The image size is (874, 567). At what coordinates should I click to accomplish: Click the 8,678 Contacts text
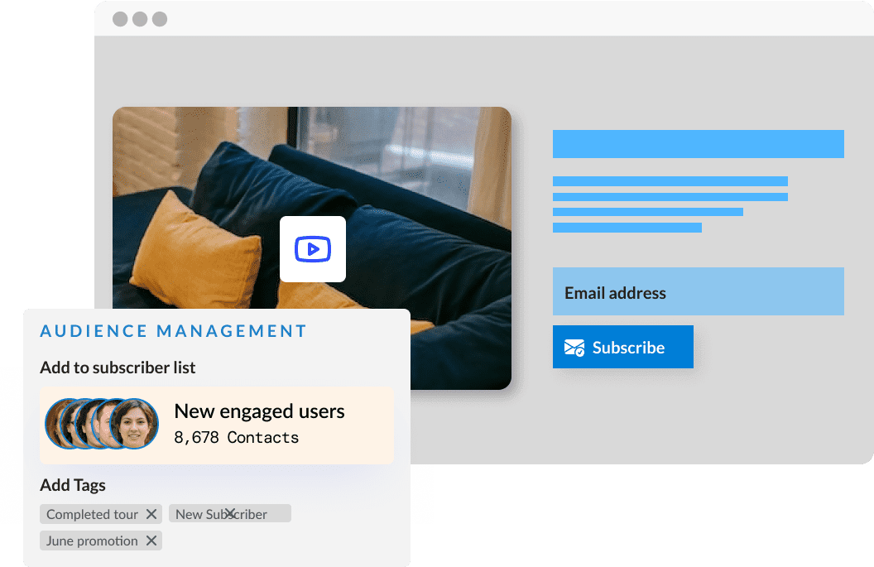click(x=237, y=438)
